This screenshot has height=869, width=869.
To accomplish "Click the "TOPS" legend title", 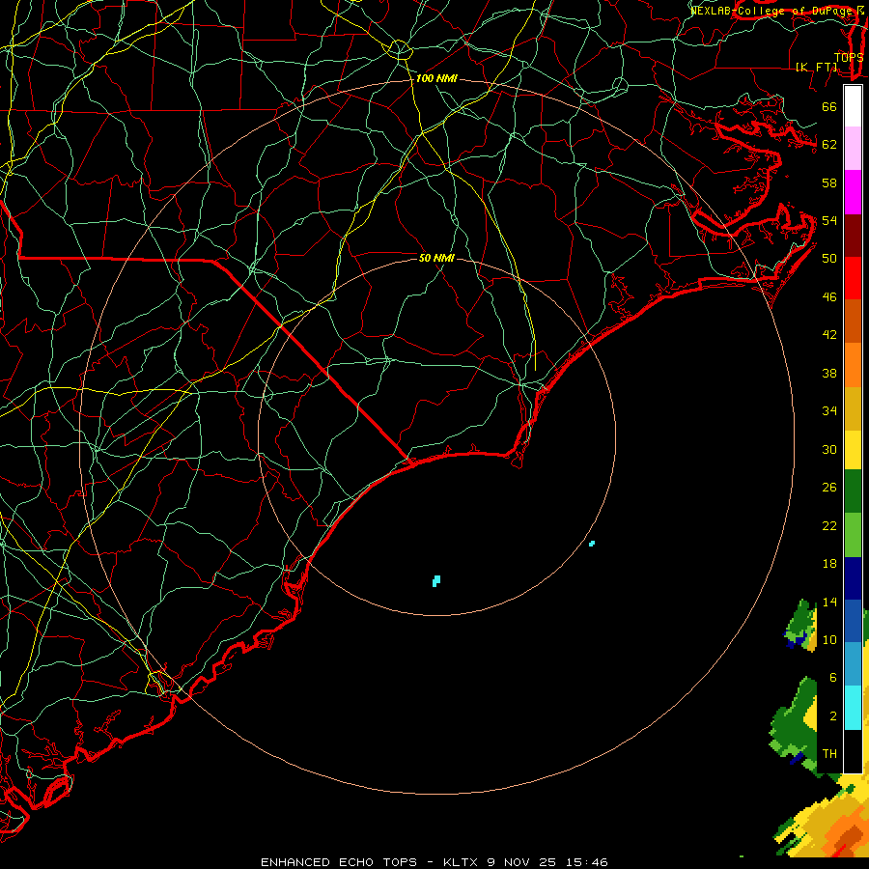I will pos(849,58).
